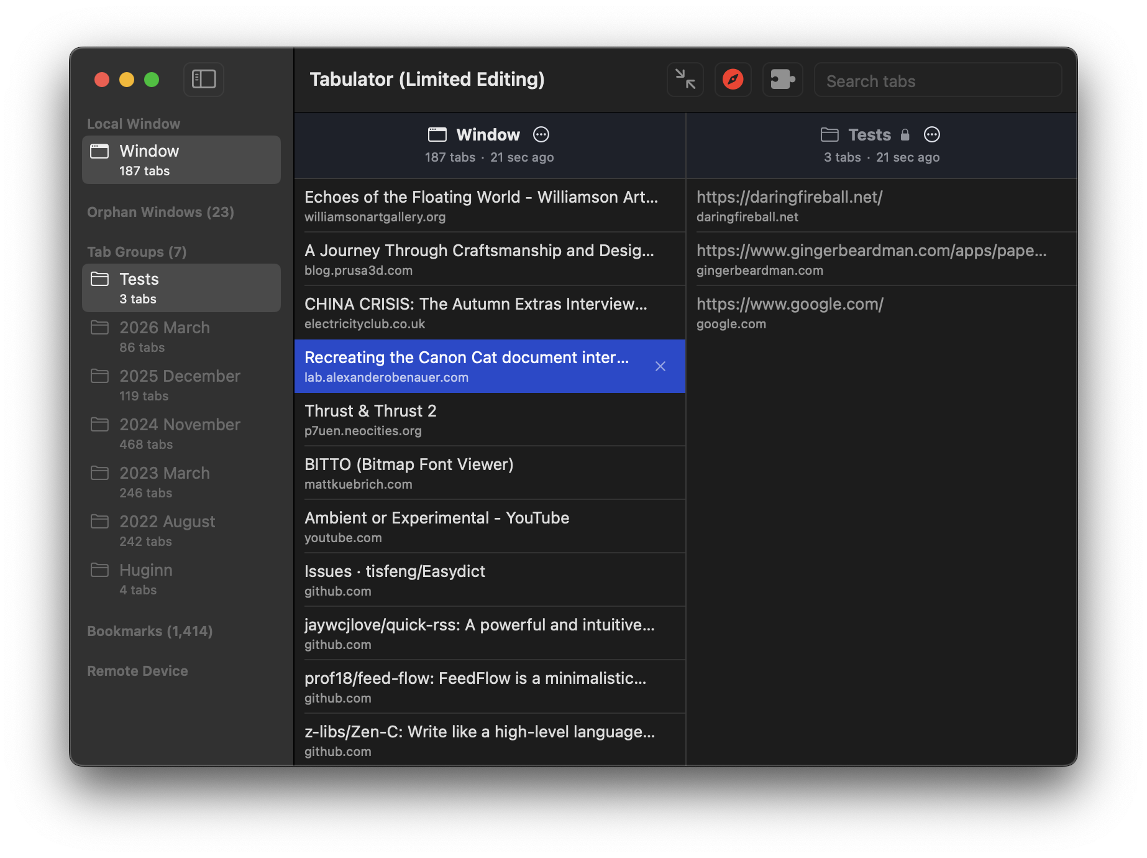Expand the Remote Device section
Screen dimensions: 1147x858
coord(137,671)
